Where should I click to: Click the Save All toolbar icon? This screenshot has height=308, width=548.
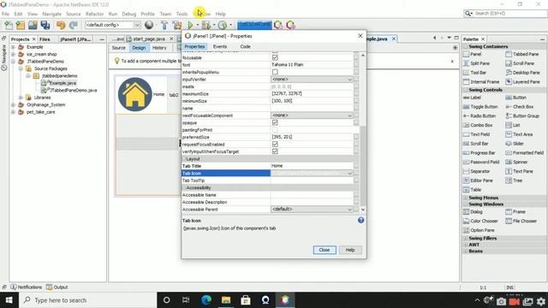pyautogui.click(x=45, y=25)
